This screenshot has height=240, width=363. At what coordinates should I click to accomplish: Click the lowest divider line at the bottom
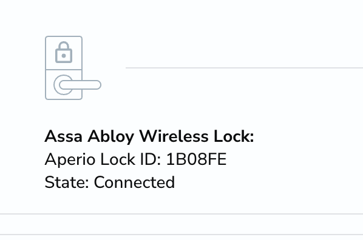point(181,235)
